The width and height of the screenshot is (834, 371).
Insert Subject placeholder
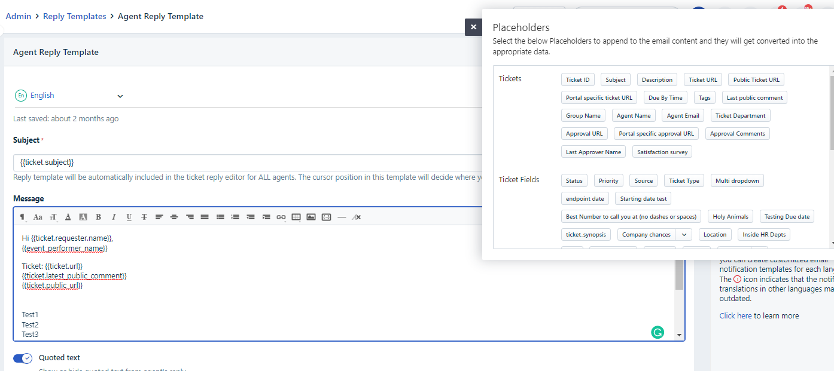tap(616, 80)
